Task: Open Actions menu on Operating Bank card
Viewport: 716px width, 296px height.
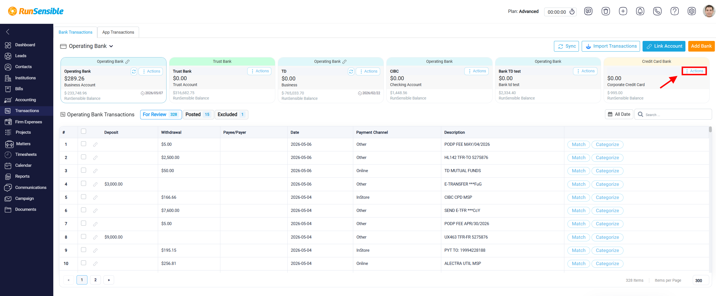Action: pyautogui.click(x=151, y=71)
